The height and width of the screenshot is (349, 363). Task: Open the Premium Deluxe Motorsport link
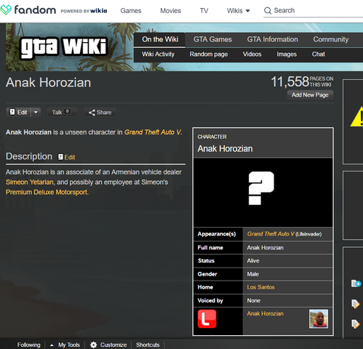[47, 192]
